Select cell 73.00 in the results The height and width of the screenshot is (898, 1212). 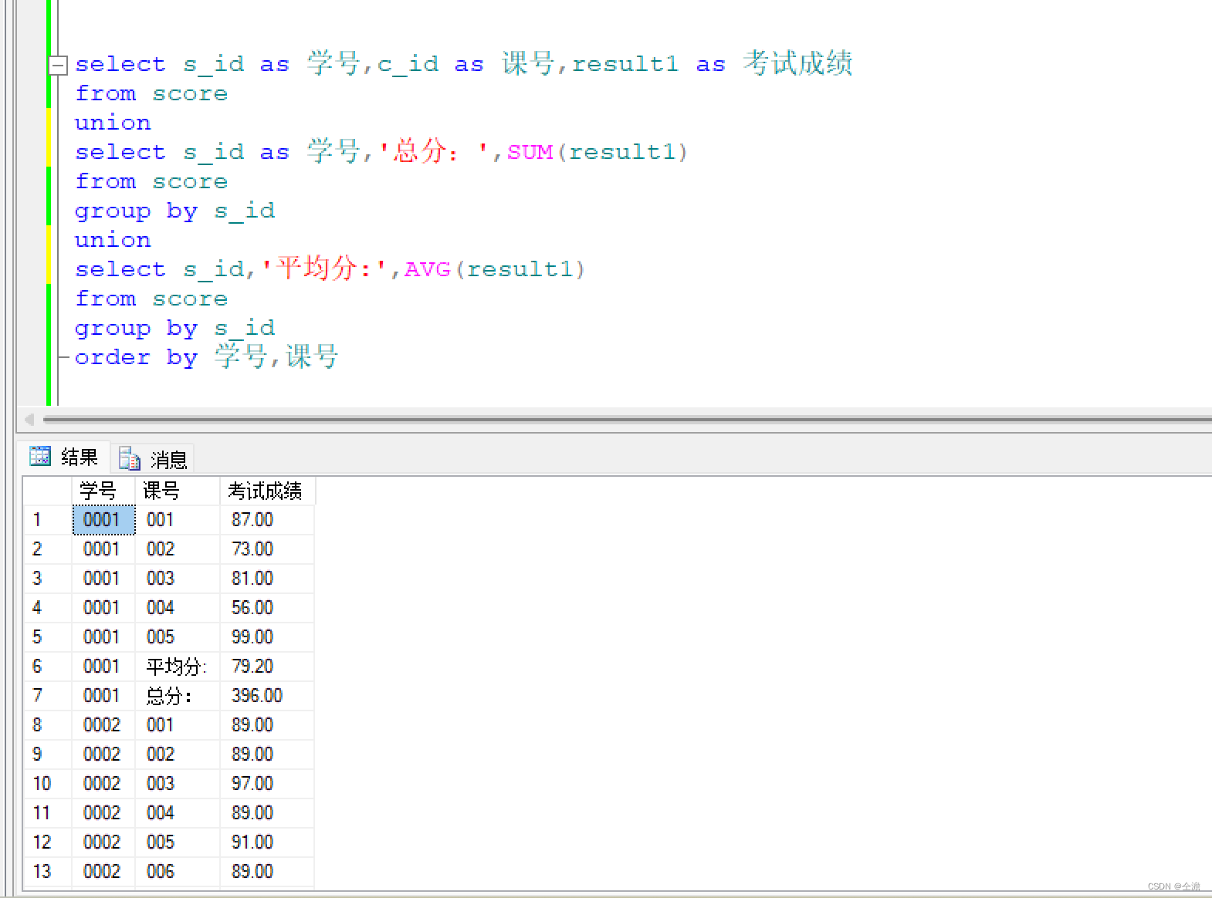(x=267, y=549)
